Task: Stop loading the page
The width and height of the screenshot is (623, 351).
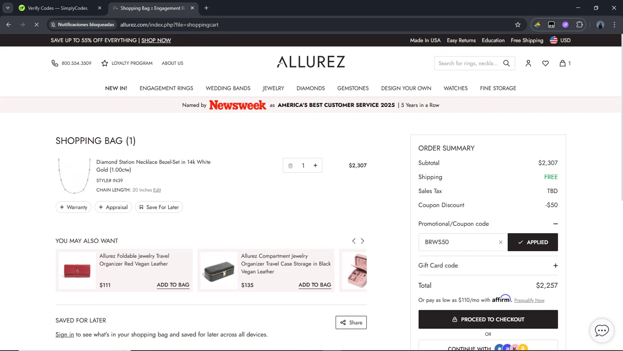Action: click(x=37, y=25)
